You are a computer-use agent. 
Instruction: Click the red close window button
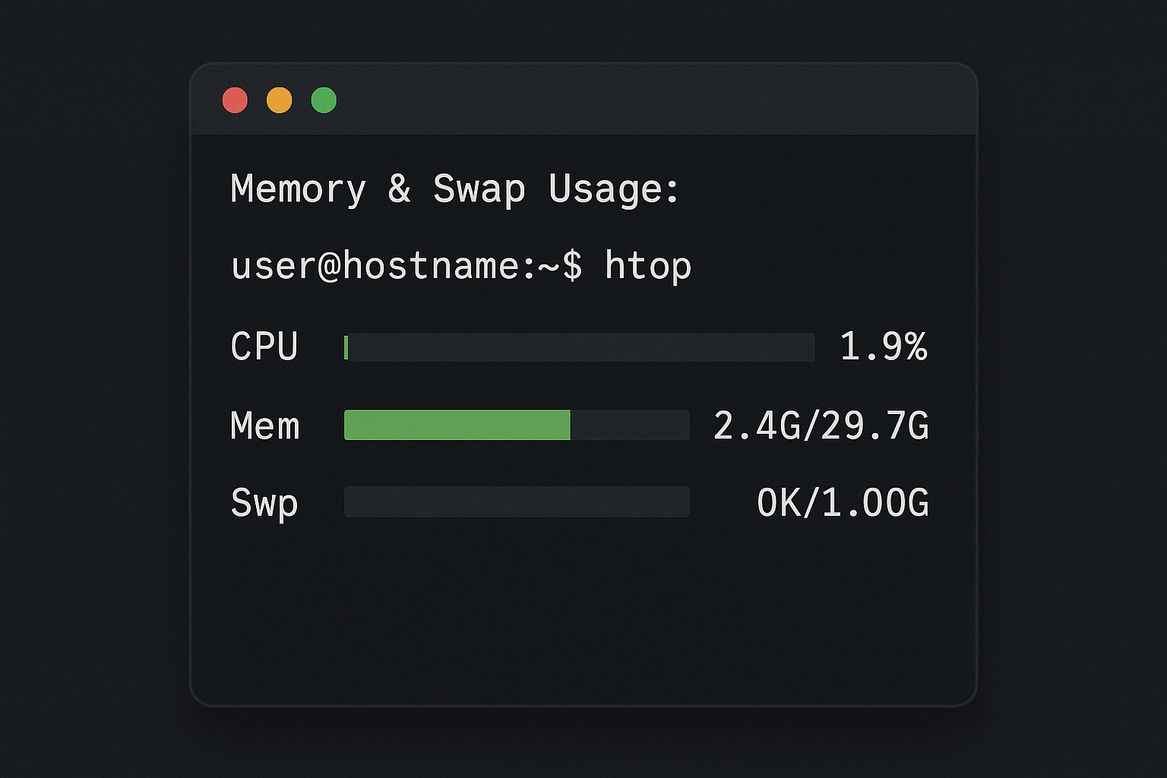pyautogui.click(x=235, y=100)
